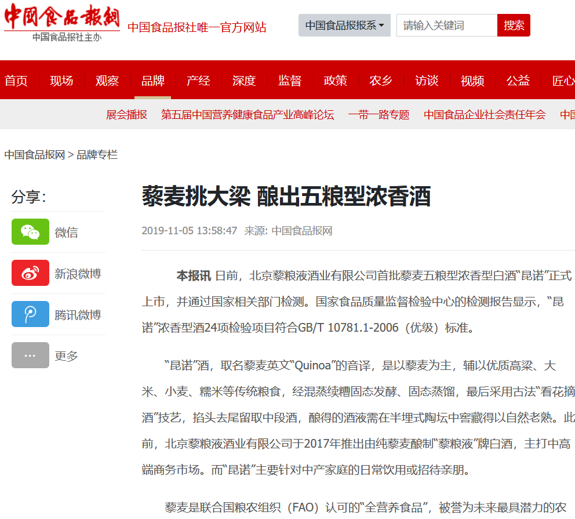The height and width of the screenshot is (519, 575).
Task: Open the 深度 navigation tab
Action: pyautogui.click(x=244, y=81)
